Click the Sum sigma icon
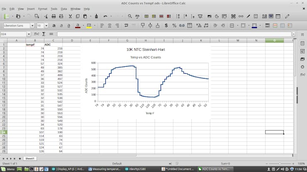Viewport: 307px width, 172px height. (x=44, y=34)
